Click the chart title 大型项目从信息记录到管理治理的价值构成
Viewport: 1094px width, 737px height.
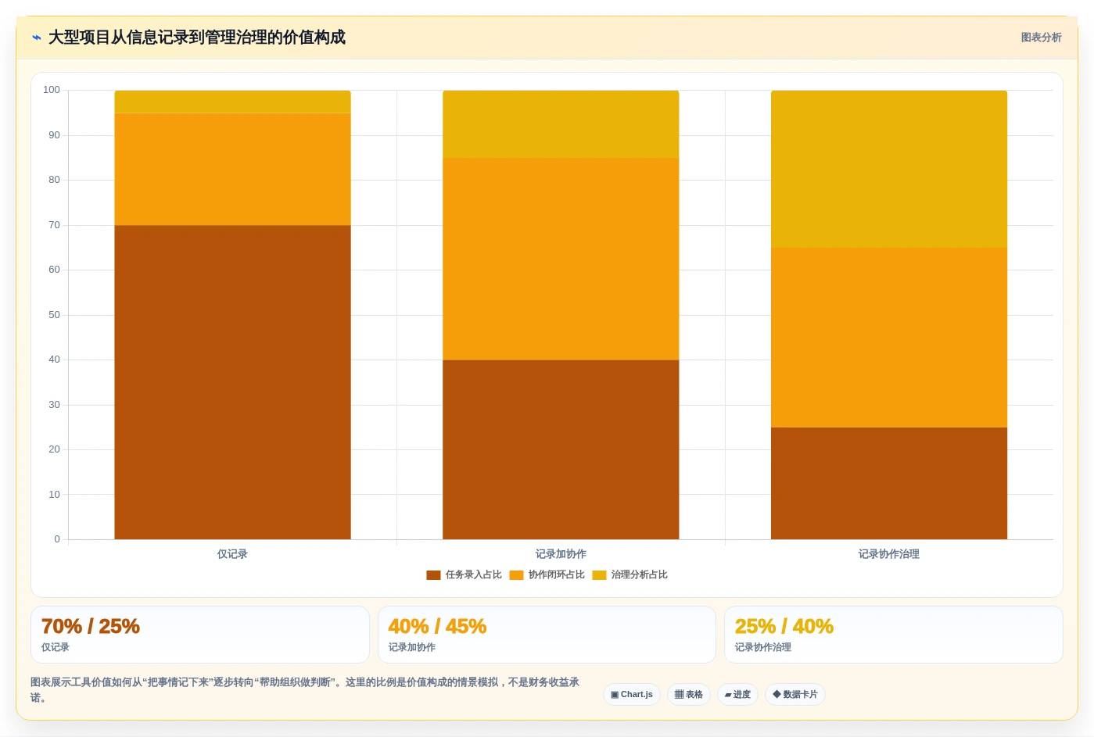point(197,38)
